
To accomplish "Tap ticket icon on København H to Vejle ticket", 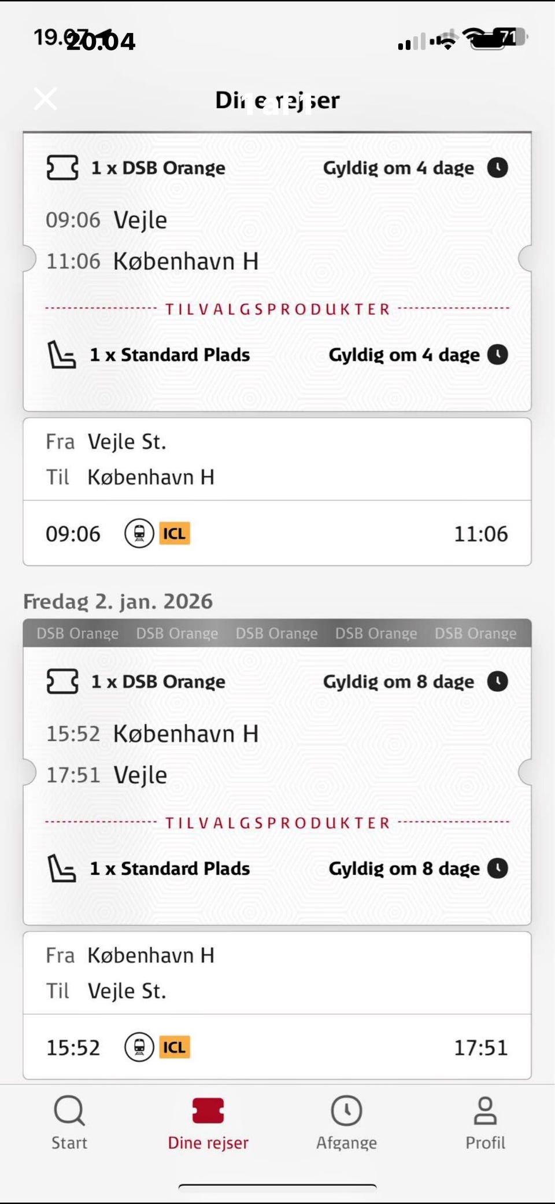I will click(62, 682).
